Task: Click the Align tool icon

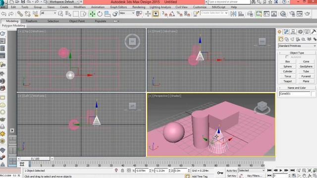Action: coord(241,14)
